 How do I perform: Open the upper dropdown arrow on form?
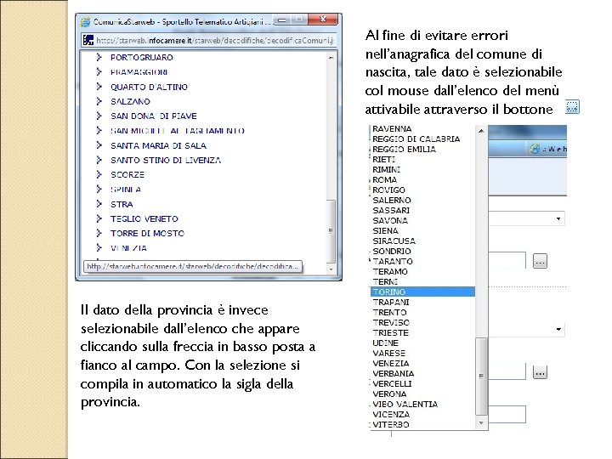558,218
